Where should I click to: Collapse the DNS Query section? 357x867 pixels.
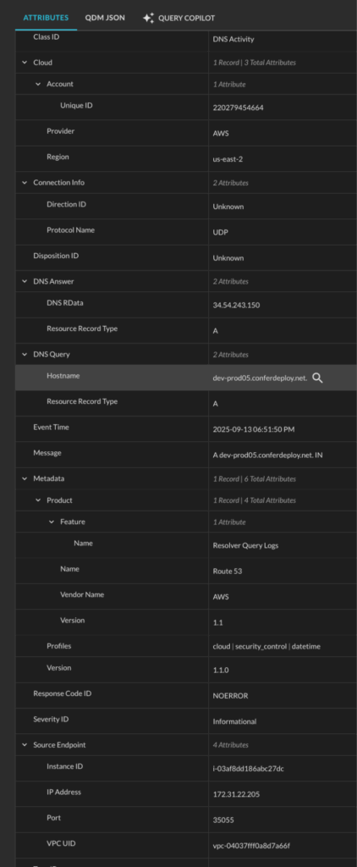coord(25,355)
